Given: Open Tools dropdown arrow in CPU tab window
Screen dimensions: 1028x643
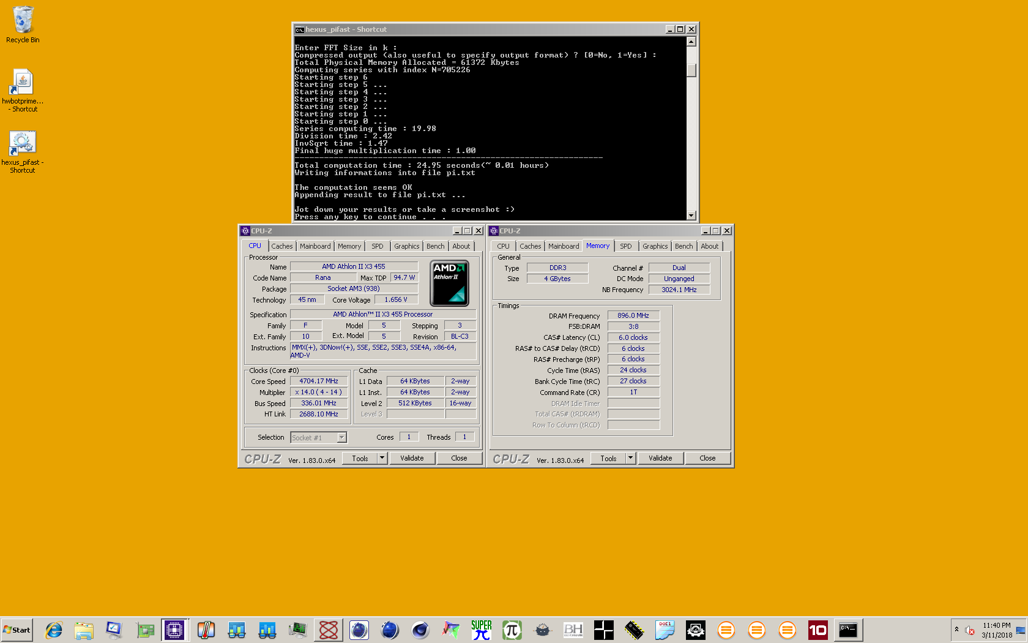Looking at the screenshot, I should click(382, 458).
